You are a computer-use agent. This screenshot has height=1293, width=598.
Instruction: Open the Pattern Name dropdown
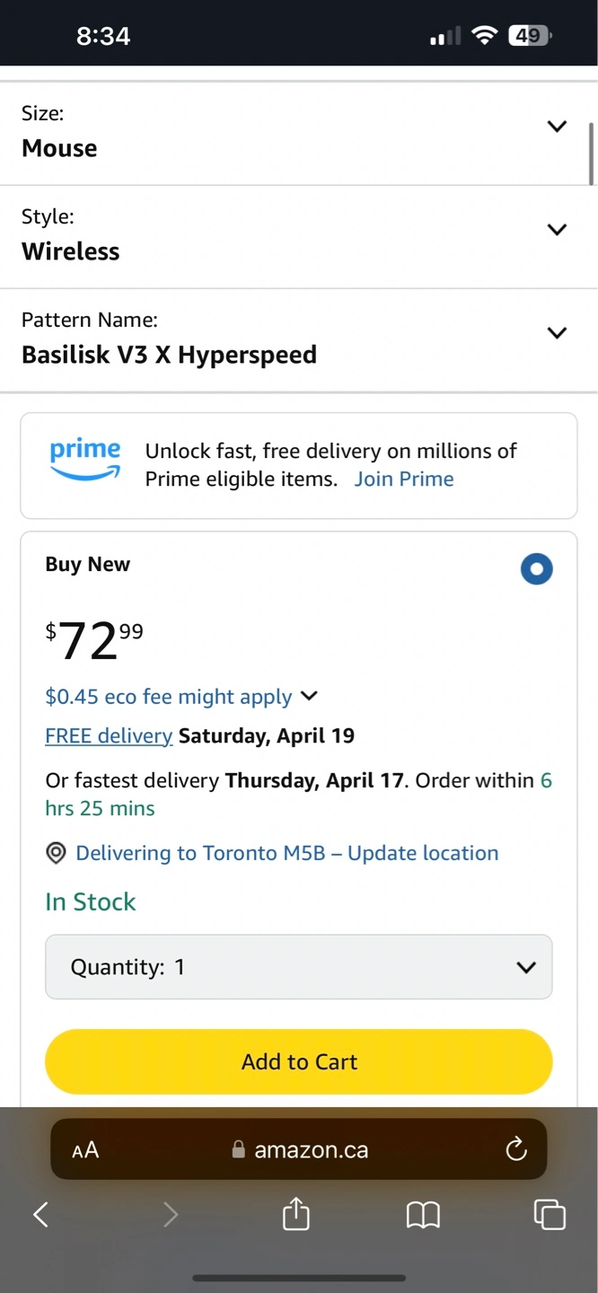point(557,333)
